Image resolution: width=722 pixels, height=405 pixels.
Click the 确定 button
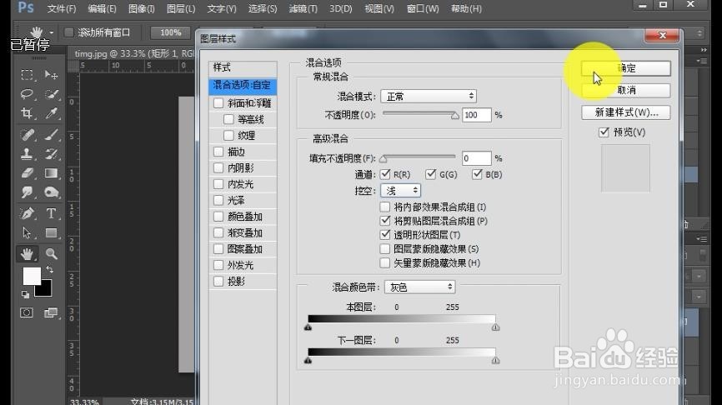click(x=626, y=68)
